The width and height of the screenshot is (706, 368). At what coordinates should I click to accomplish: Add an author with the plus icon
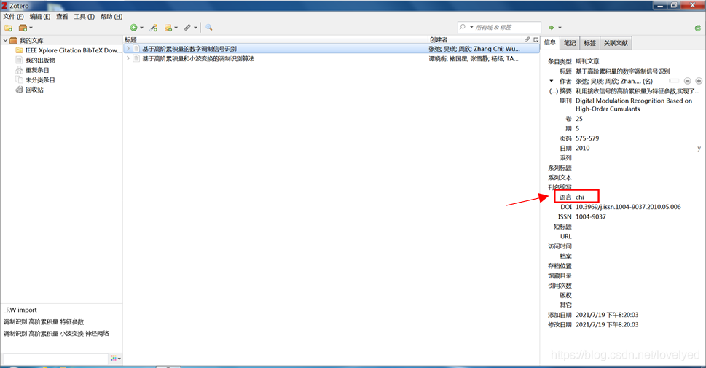tap(699, 81)
